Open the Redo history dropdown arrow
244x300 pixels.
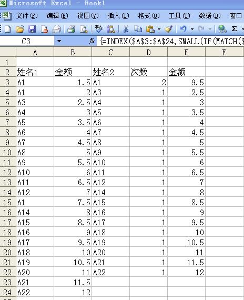[x=210, y=29]
